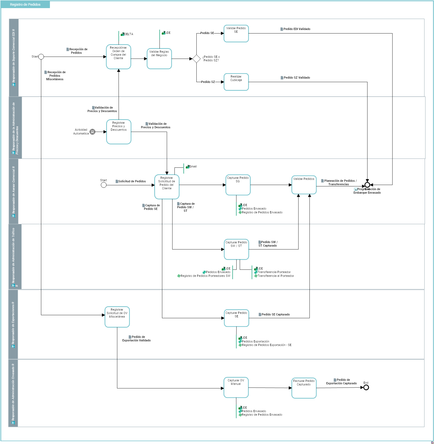This screenshot has width=434, height=444.
Task: Click the JDE icon under Capturar Pedido SG
Action: [240, 205]
